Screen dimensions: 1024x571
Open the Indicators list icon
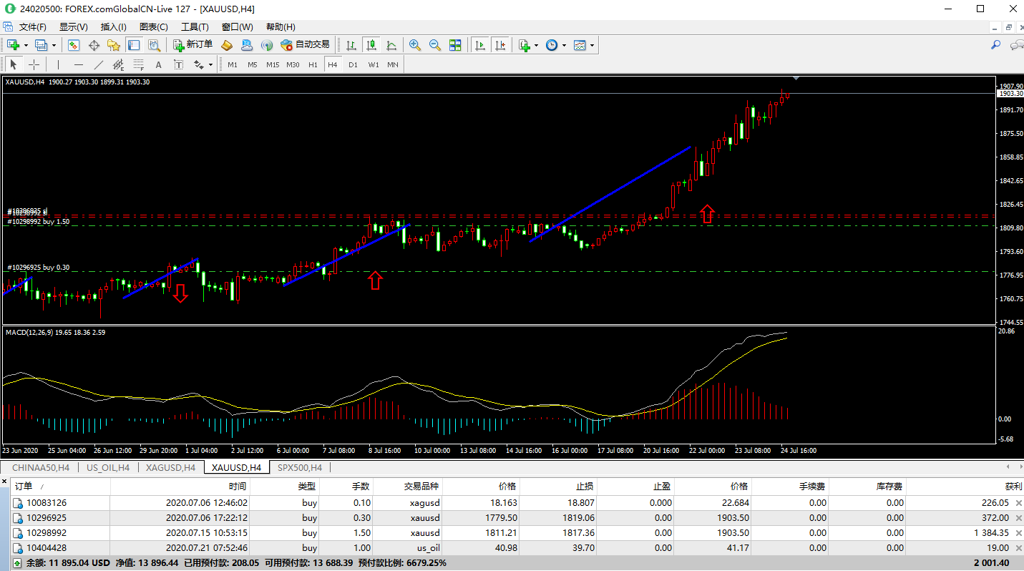point(525,45)
